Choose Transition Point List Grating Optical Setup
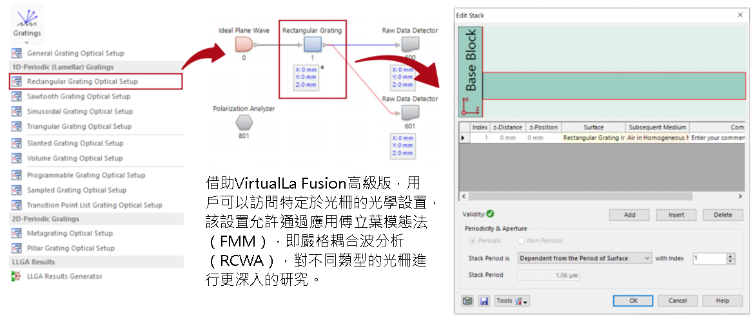 (94, 205)
